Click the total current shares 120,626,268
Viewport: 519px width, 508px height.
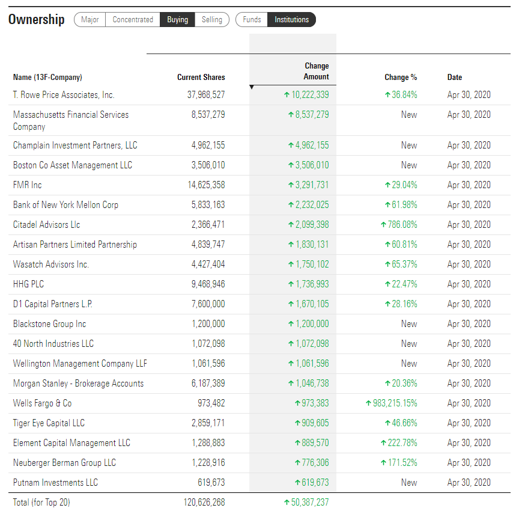pyautogui.click(x=204, y=503)
